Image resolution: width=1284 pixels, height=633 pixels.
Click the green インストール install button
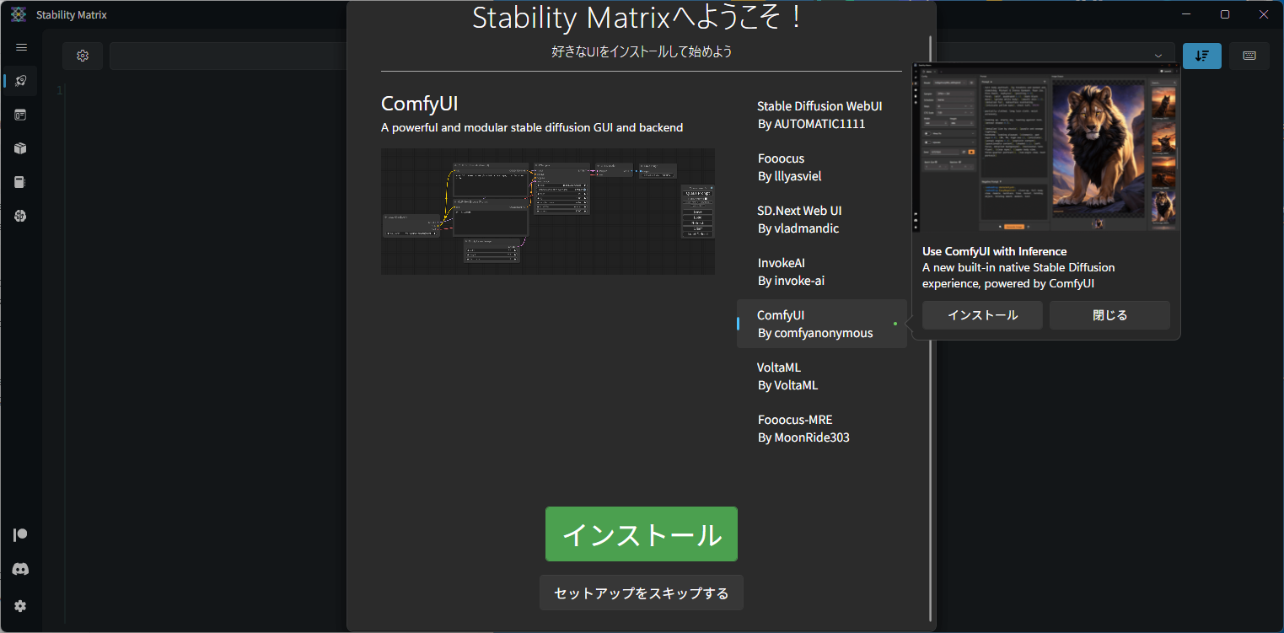(x=642, y=534)
